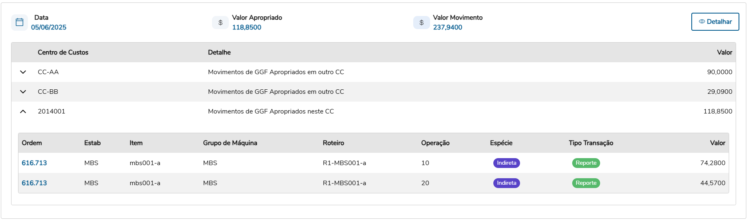Click the calendar icon beside Data
The height and width of the screenshot is (220, 748).
click(19, 22)
